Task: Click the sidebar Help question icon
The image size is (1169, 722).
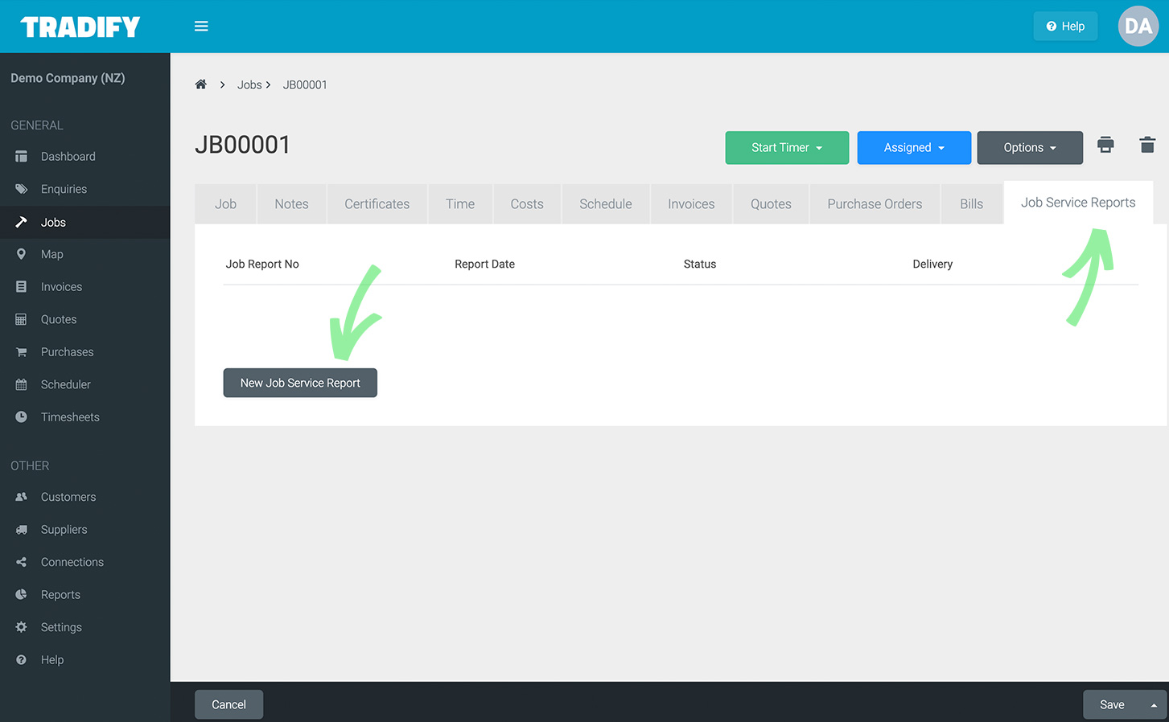Action: 22,660
